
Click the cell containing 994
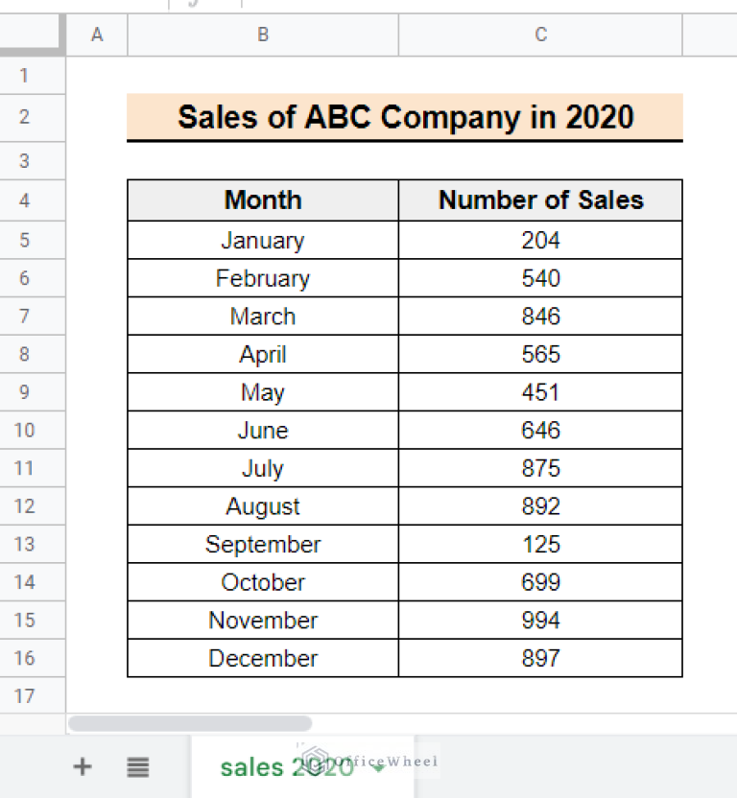pos(540,620)
